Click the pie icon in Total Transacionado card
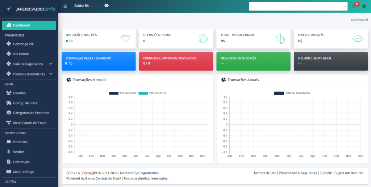This screenshot has height=187, width=371. point(280,39)
